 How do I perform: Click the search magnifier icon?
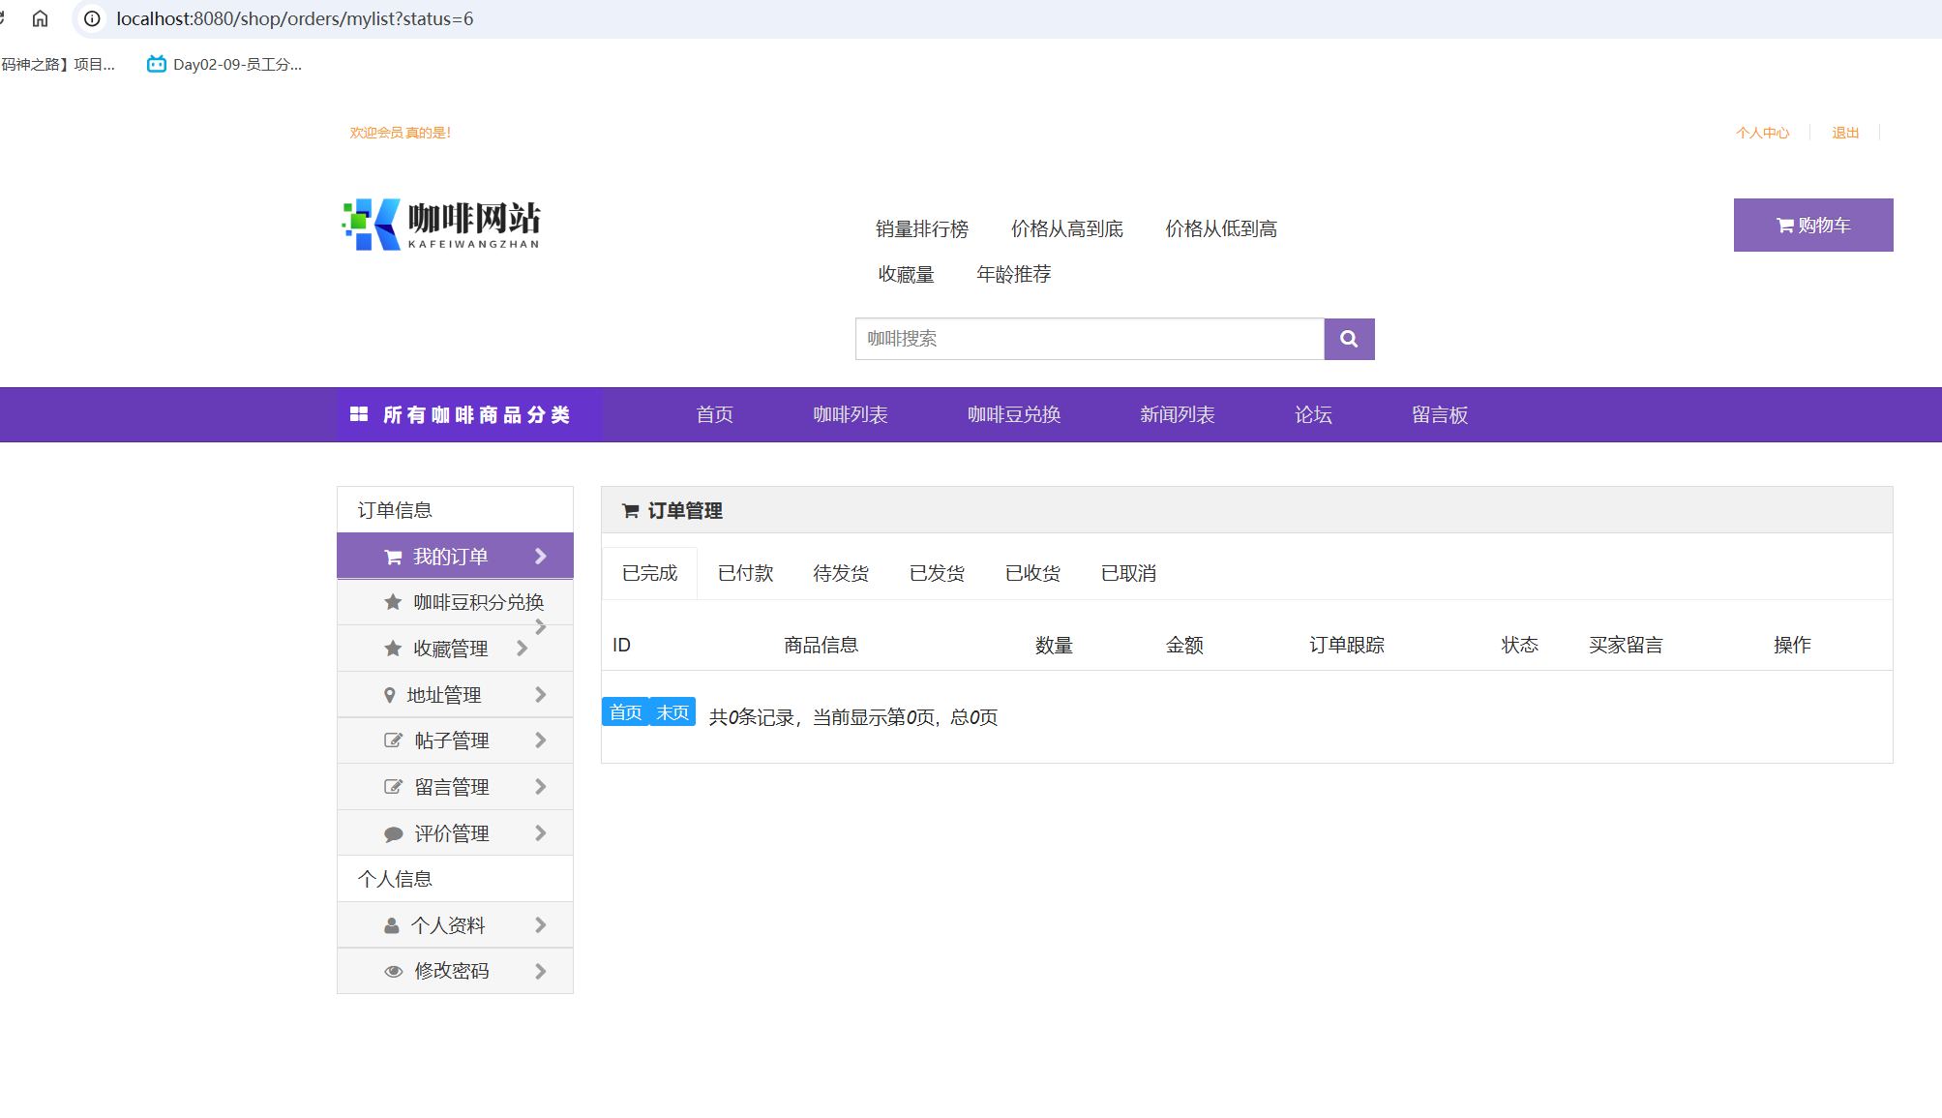(x=1348, y=339)
